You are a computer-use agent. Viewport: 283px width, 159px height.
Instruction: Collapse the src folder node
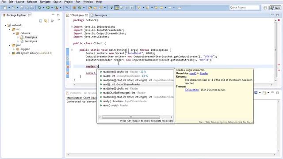click(x=10, y=29)
